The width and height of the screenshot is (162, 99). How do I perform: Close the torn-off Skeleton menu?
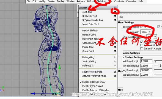pos(115,7)
